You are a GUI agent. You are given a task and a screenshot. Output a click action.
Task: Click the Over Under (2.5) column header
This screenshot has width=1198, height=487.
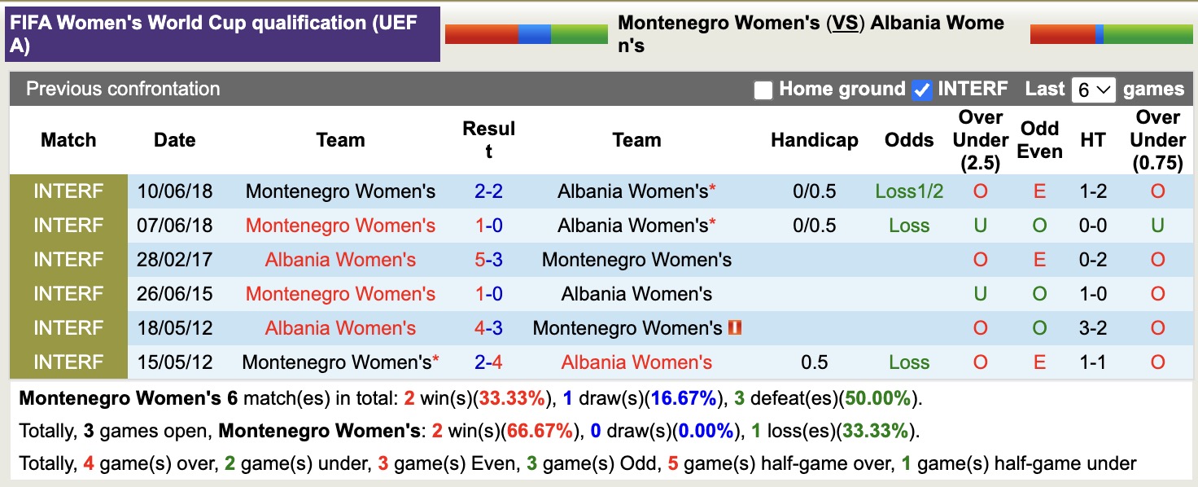click(x=980, y=140)
